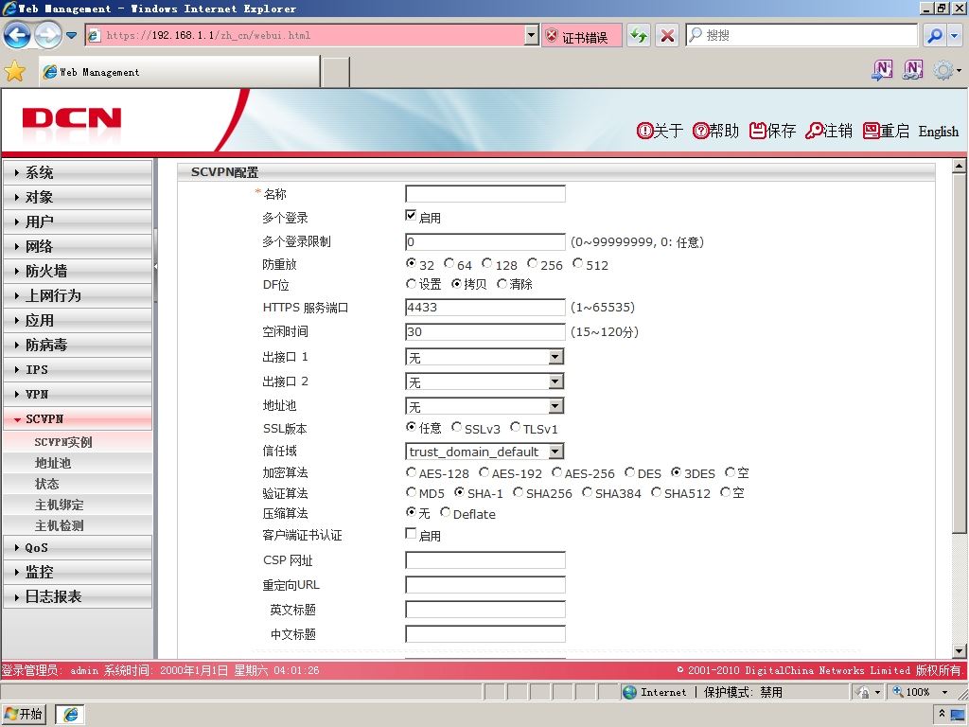Viewport: 969px width, 727px height.
Task: Select anti-replay 512 radio button
Action: pos(577,263)
